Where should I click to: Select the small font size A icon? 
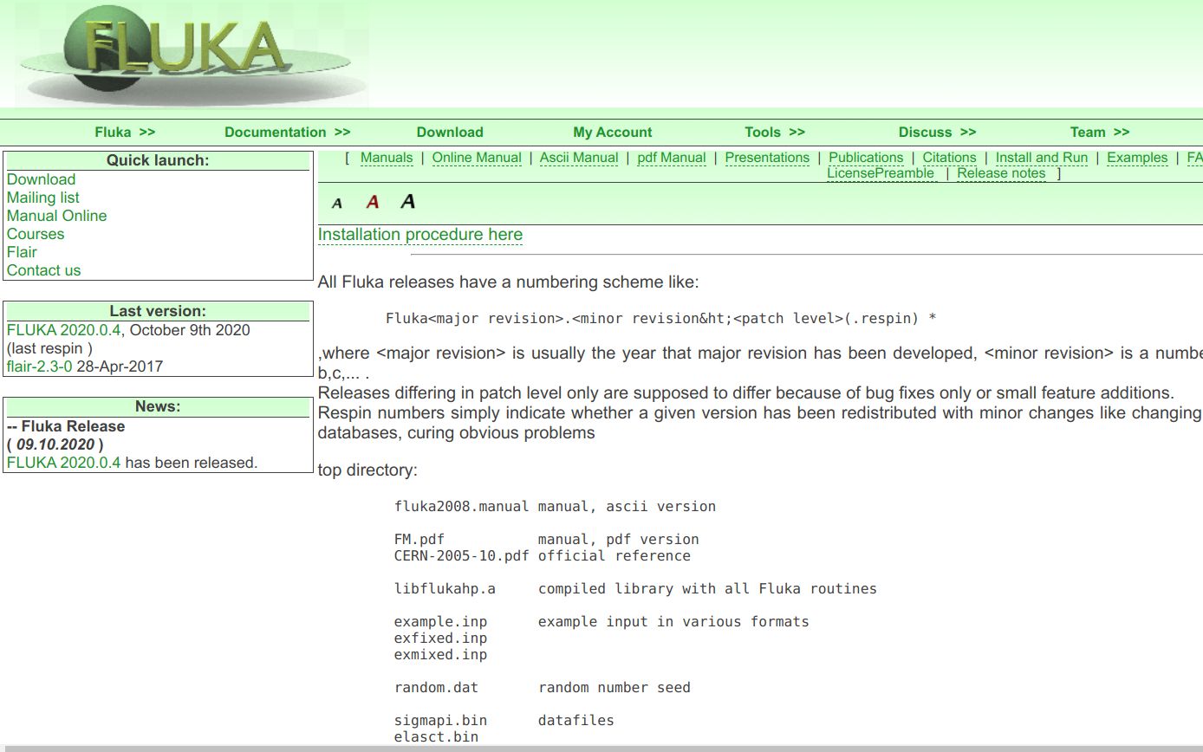coord(337,204)
